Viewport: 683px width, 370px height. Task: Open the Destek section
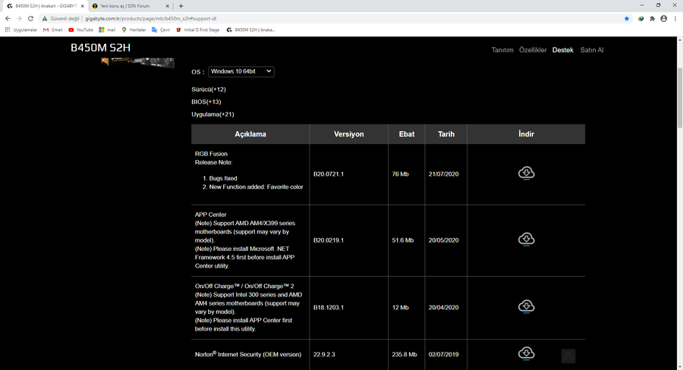(x=562, y=50)
